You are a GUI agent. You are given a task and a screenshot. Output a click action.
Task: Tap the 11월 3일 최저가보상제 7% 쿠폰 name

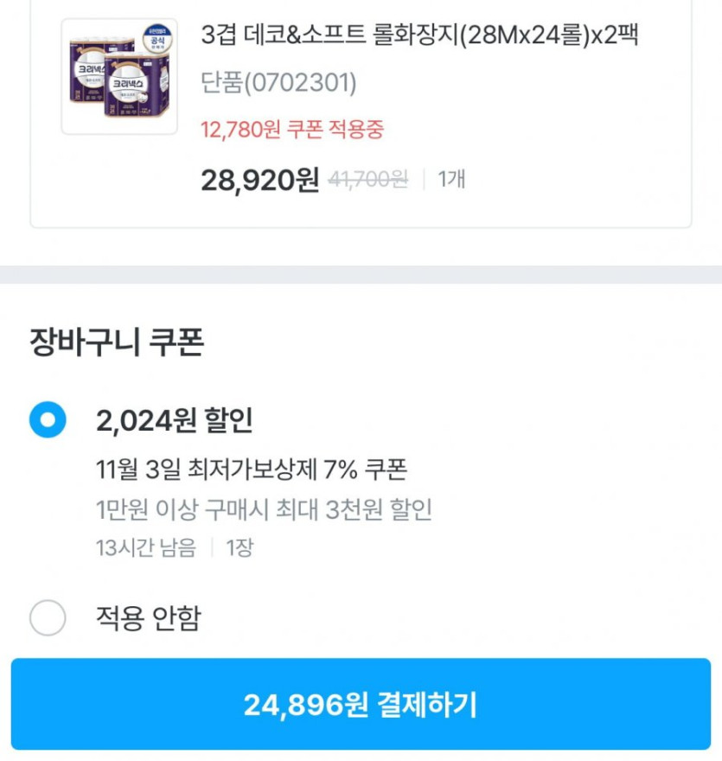[252, 470]
